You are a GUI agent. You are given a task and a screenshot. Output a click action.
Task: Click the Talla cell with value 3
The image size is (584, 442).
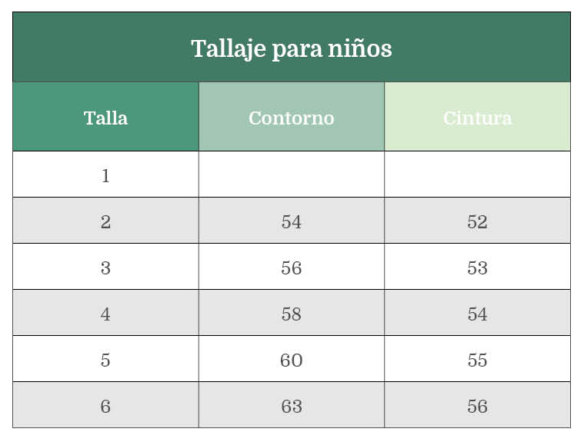(105, 268)
